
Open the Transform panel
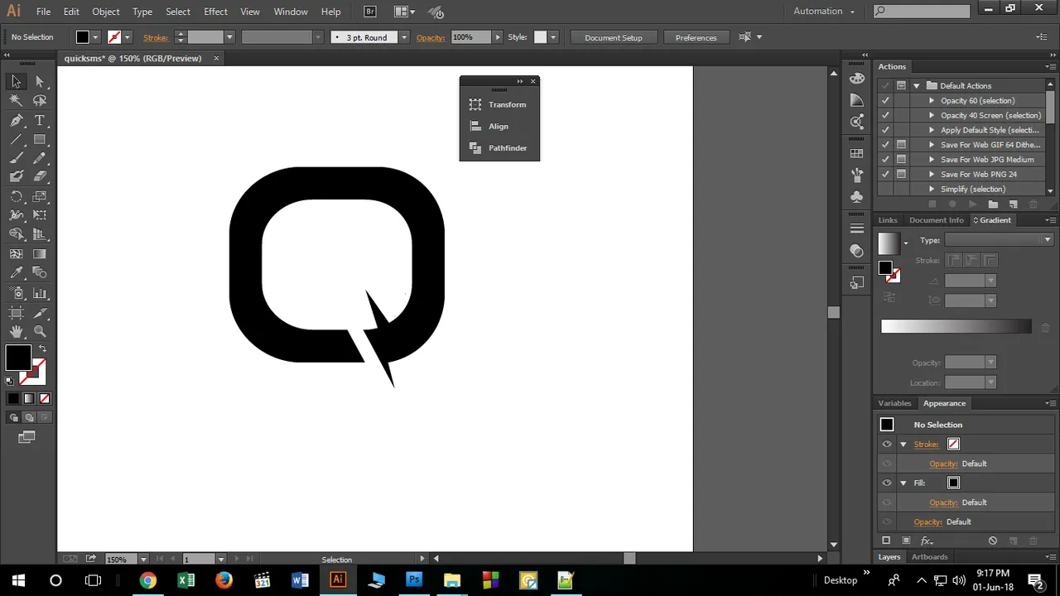[x=499, y=105]
